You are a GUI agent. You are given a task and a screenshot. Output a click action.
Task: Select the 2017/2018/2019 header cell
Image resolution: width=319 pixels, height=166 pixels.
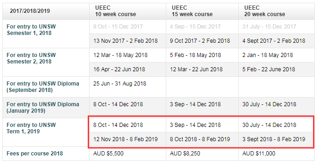pos(30,11)
